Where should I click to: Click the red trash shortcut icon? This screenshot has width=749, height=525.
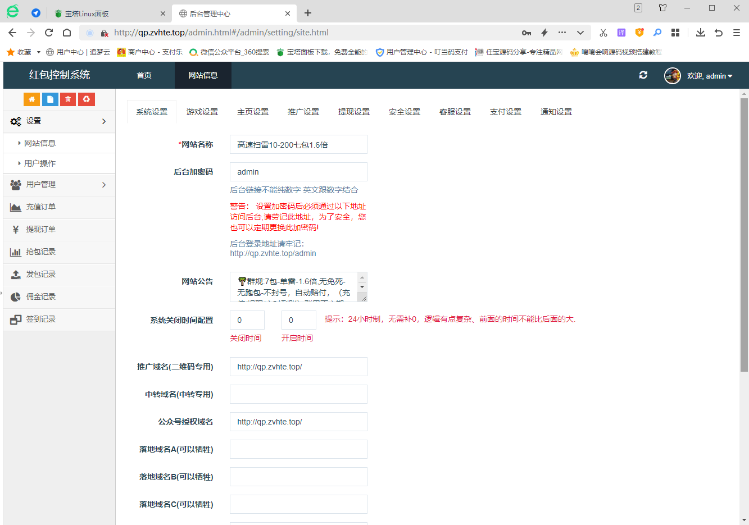(x=68, y=99)
